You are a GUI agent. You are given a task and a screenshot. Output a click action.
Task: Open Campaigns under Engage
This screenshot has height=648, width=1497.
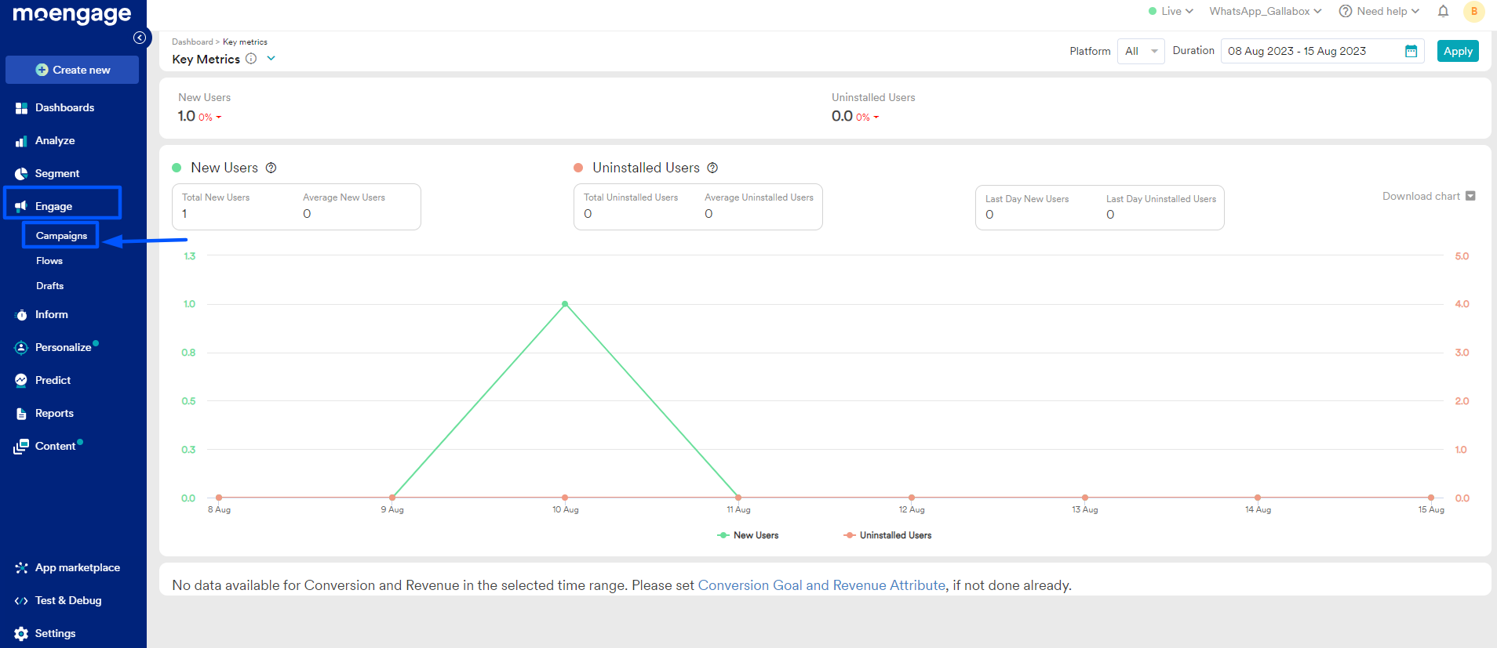coord(61,236)
